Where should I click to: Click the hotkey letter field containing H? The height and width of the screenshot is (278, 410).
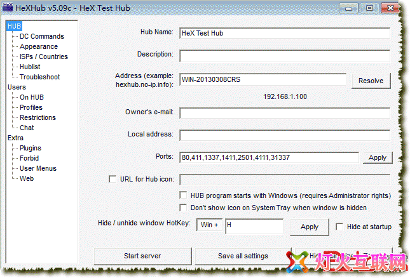254,226
